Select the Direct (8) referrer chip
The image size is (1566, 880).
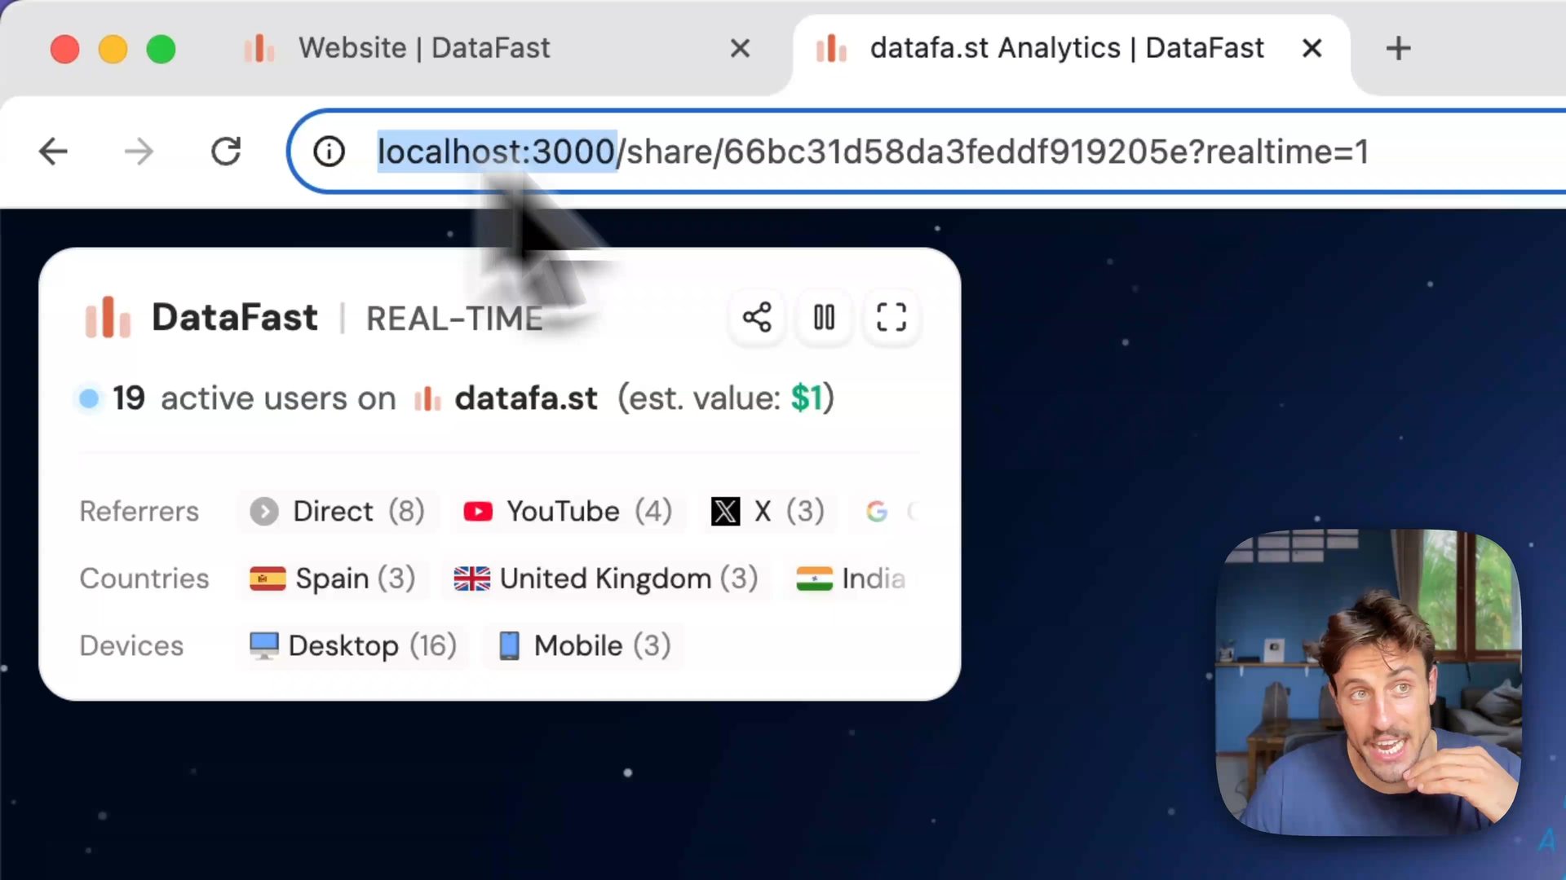pyautogui.click(x=338, y=512)
